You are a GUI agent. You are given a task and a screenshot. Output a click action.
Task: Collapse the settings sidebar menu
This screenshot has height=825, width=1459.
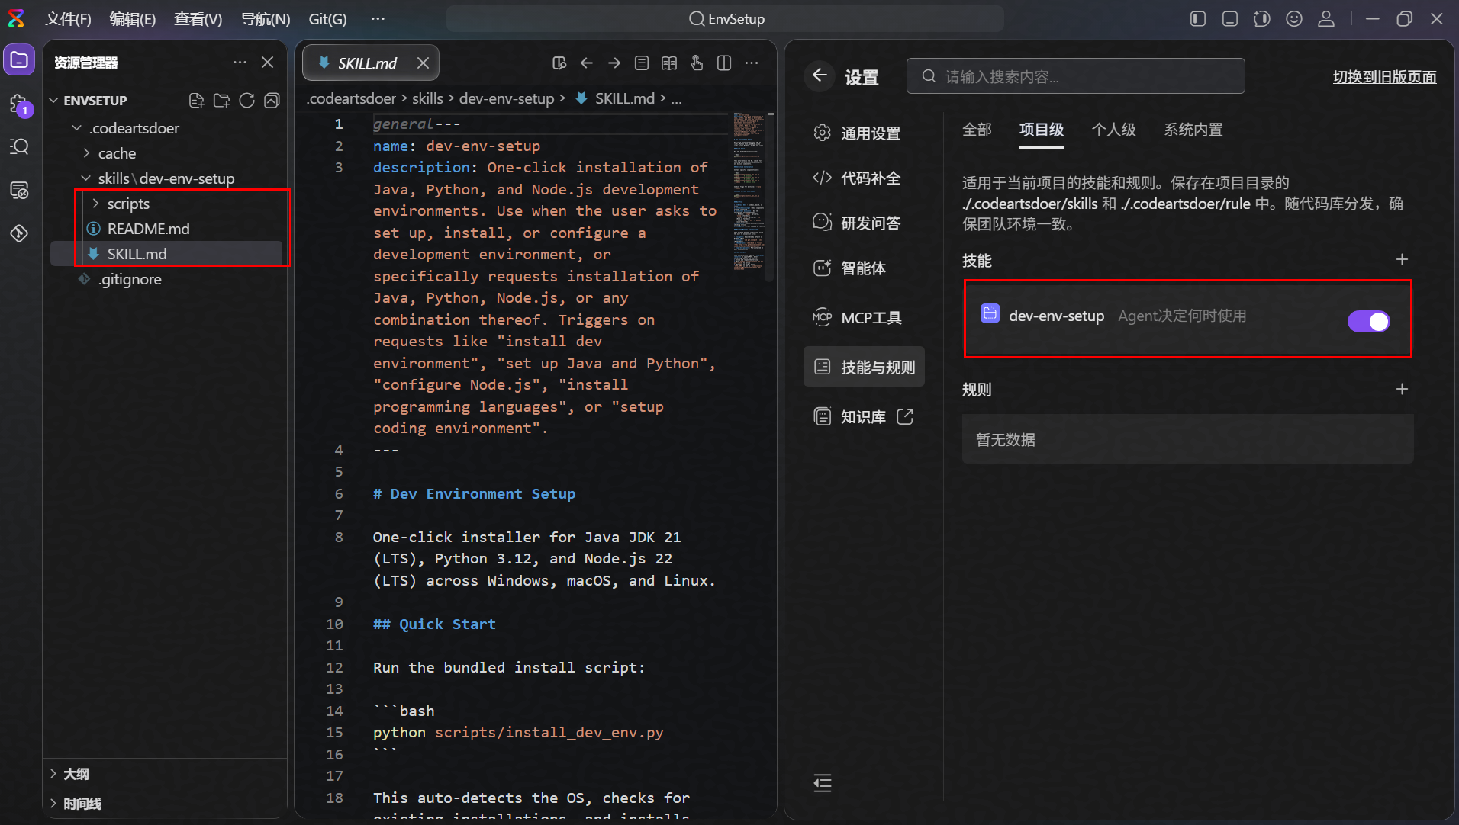(x=822, y=783)
